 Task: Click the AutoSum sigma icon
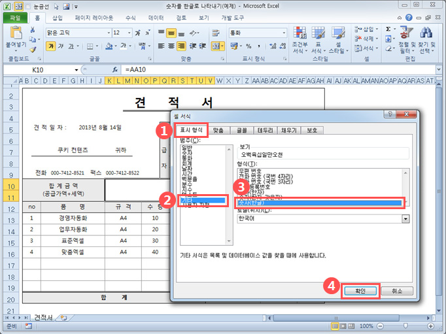(x=388, y=29)
